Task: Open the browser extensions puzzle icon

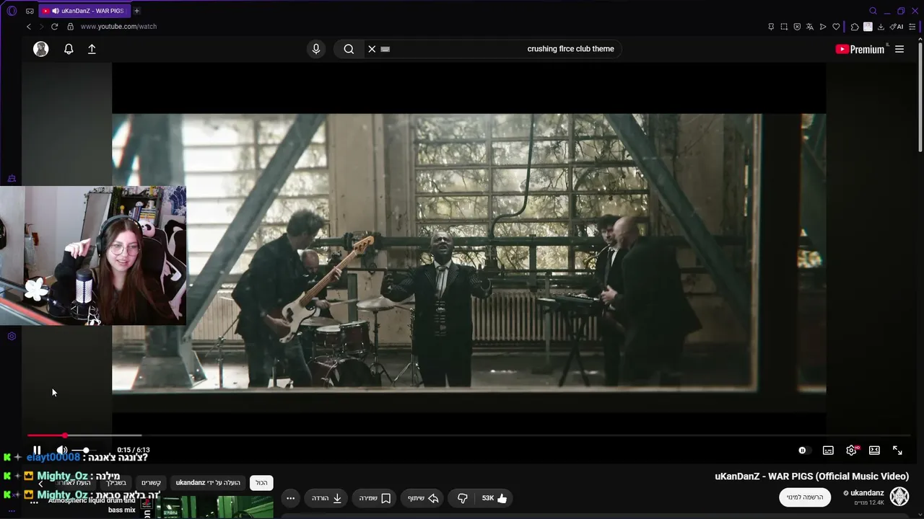Action: [855, 27]
